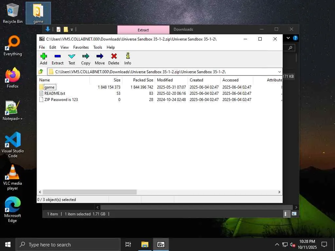Click Explorer's Properties quick access icon

pyautogui.click(x=59, y=29)
